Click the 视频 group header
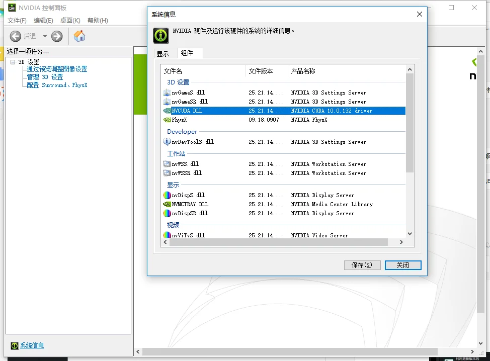Screen dimensions: 490x361 tap(173, 225)
